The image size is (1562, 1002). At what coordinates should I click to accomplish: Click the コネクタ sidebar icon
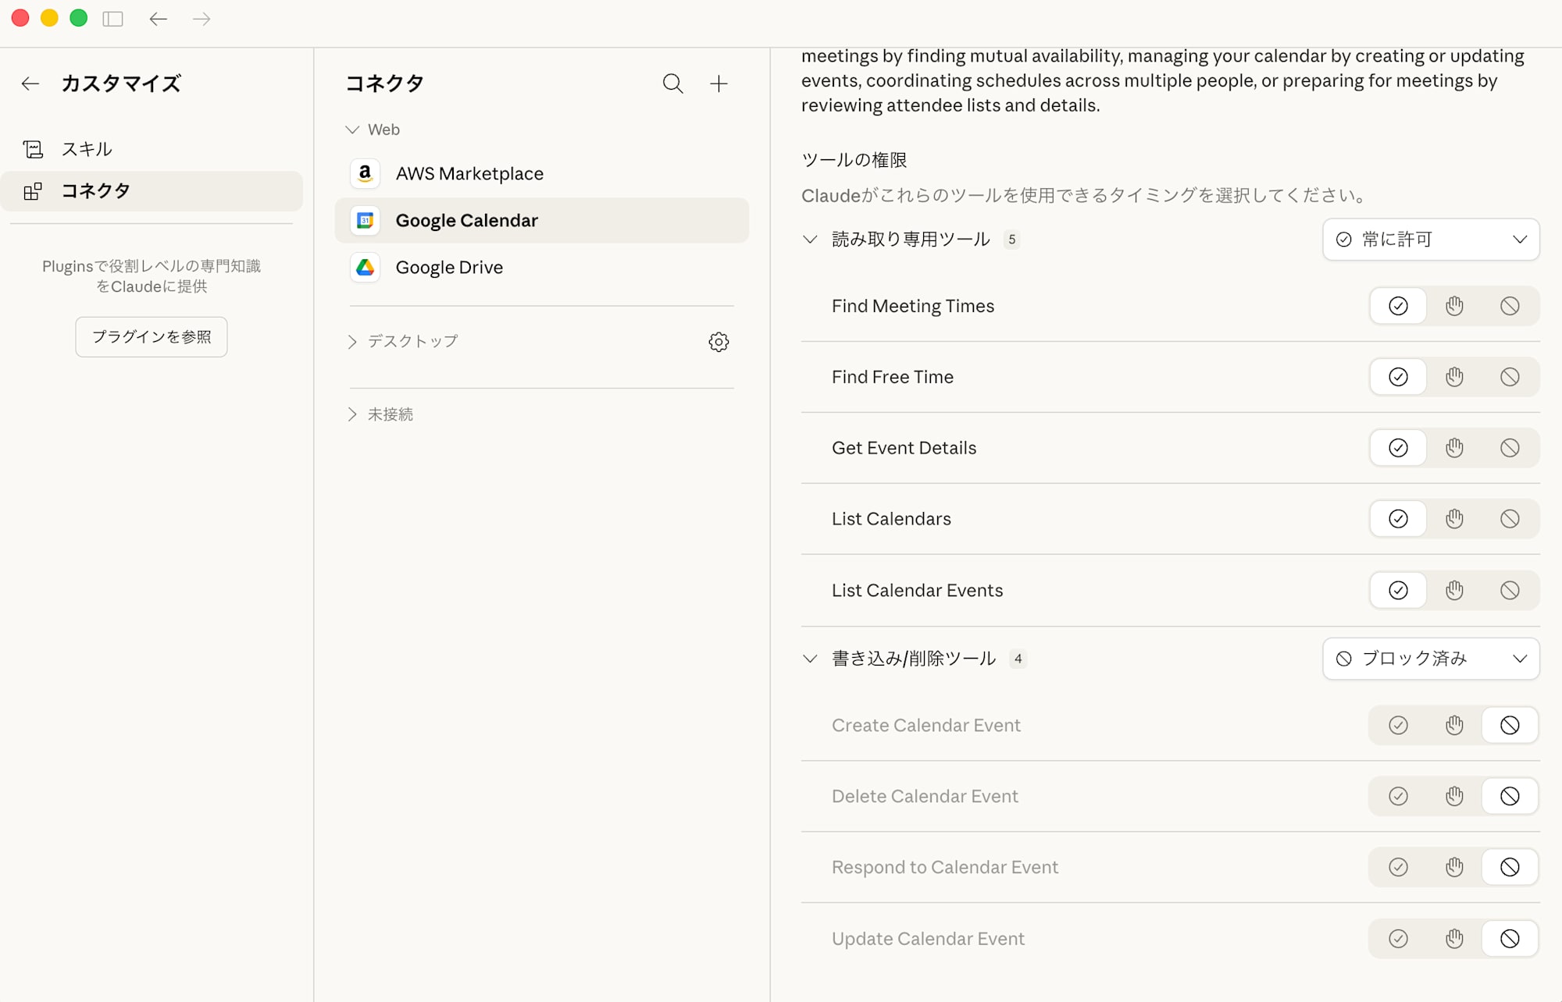coord(33,190)
